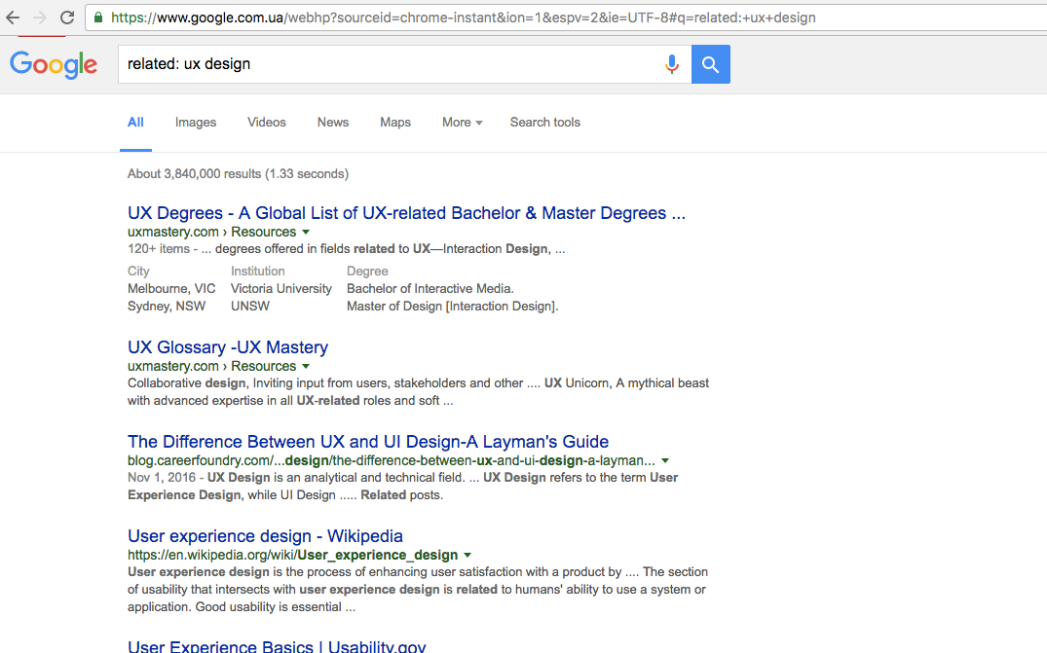Expand the More dropdown menu

pyautogui.click(x=462, y=122)
